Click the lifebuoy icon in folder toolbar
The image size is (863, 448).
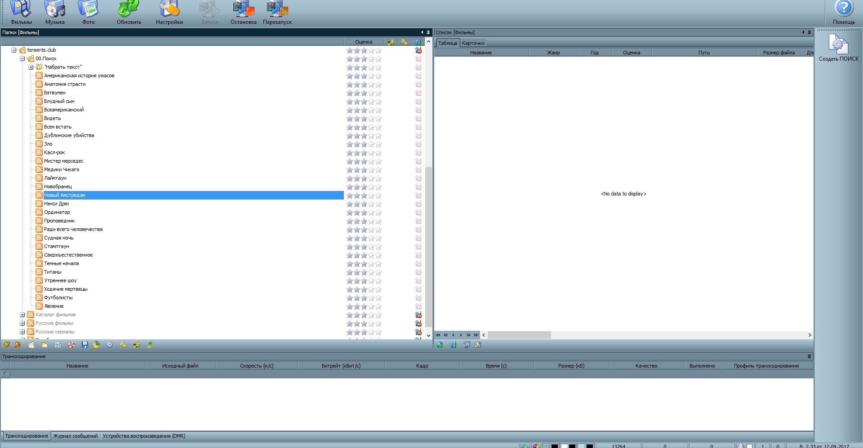[71, 345]
